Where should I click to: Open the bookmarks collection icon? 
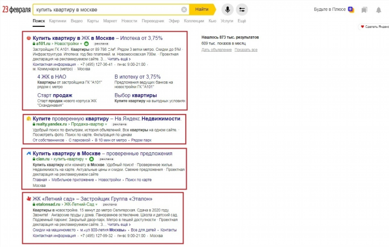pyautogui.click(x=364, y=10)
